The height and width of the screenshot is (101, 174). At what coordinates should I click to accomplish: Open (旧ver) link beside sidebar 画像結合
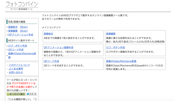point(24,27)
